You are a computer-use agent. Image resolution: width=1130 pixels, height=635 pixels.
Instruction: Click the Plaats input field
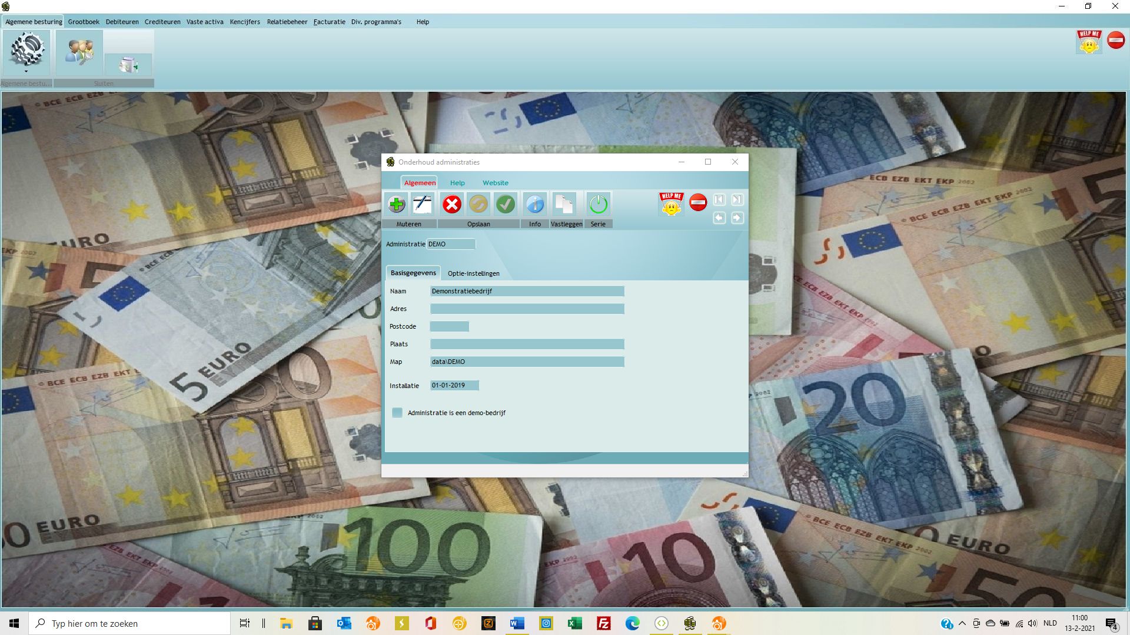tap(527, 344)
